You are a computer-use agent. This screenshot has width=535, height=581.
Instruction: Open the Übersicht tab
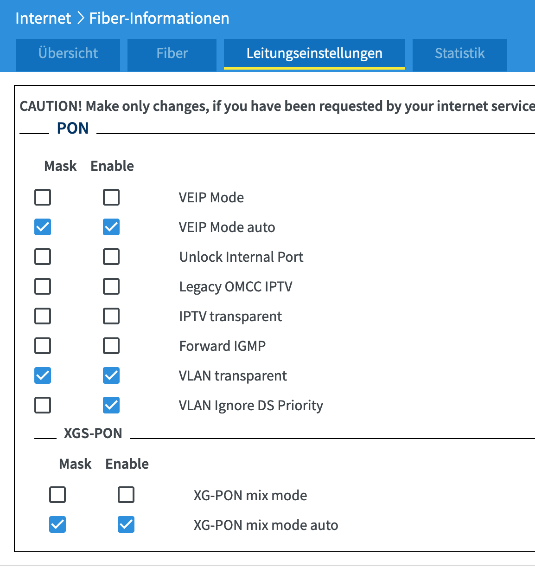click(68, 54)
